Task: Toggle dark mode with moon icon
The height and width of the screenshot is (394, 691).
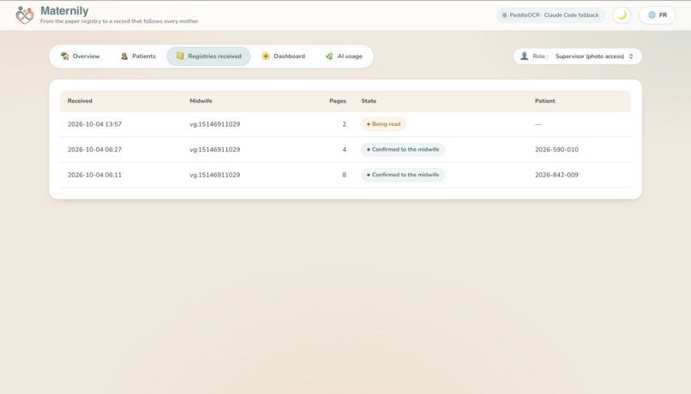Action: [x=622, y=15]
